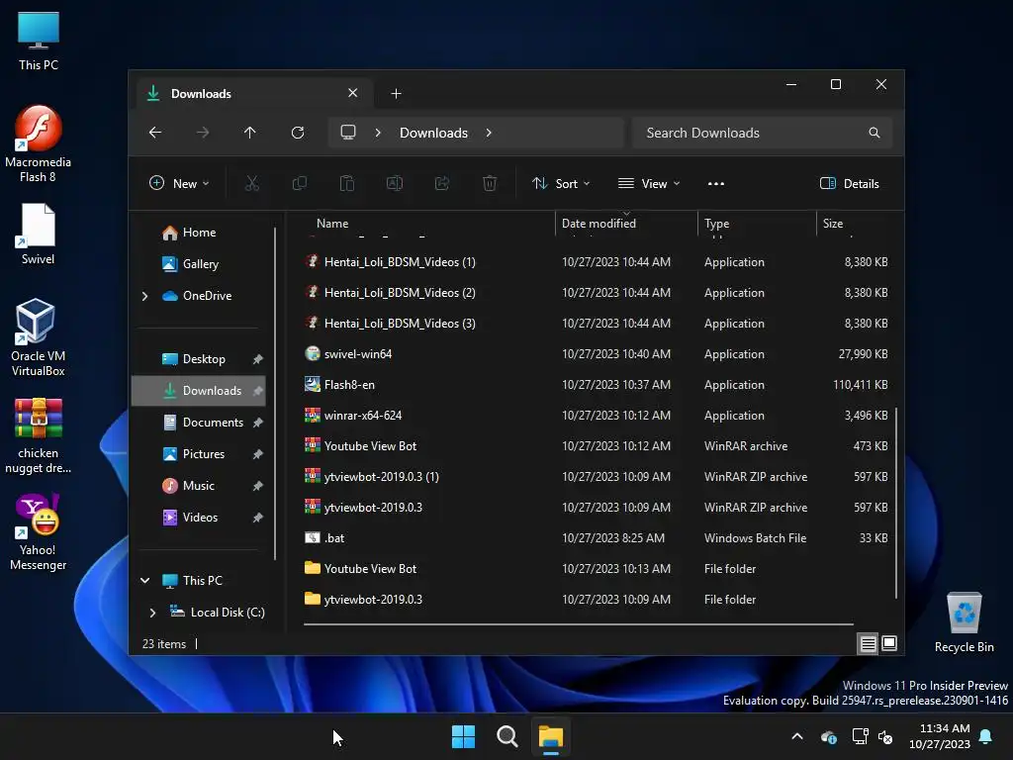Image resolution: width=1013 pixels, height=760 pixels.
Task: Open Gallery in navigation pane
Action: (198, 264)
